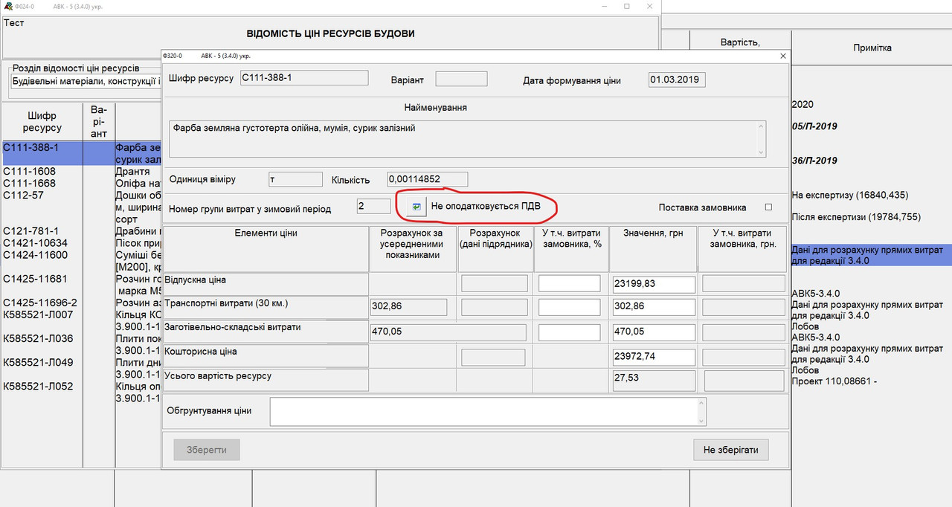Click total resource cost field 27,53
The height and width of the screenshot is (507, 952).
click(653, 381)
